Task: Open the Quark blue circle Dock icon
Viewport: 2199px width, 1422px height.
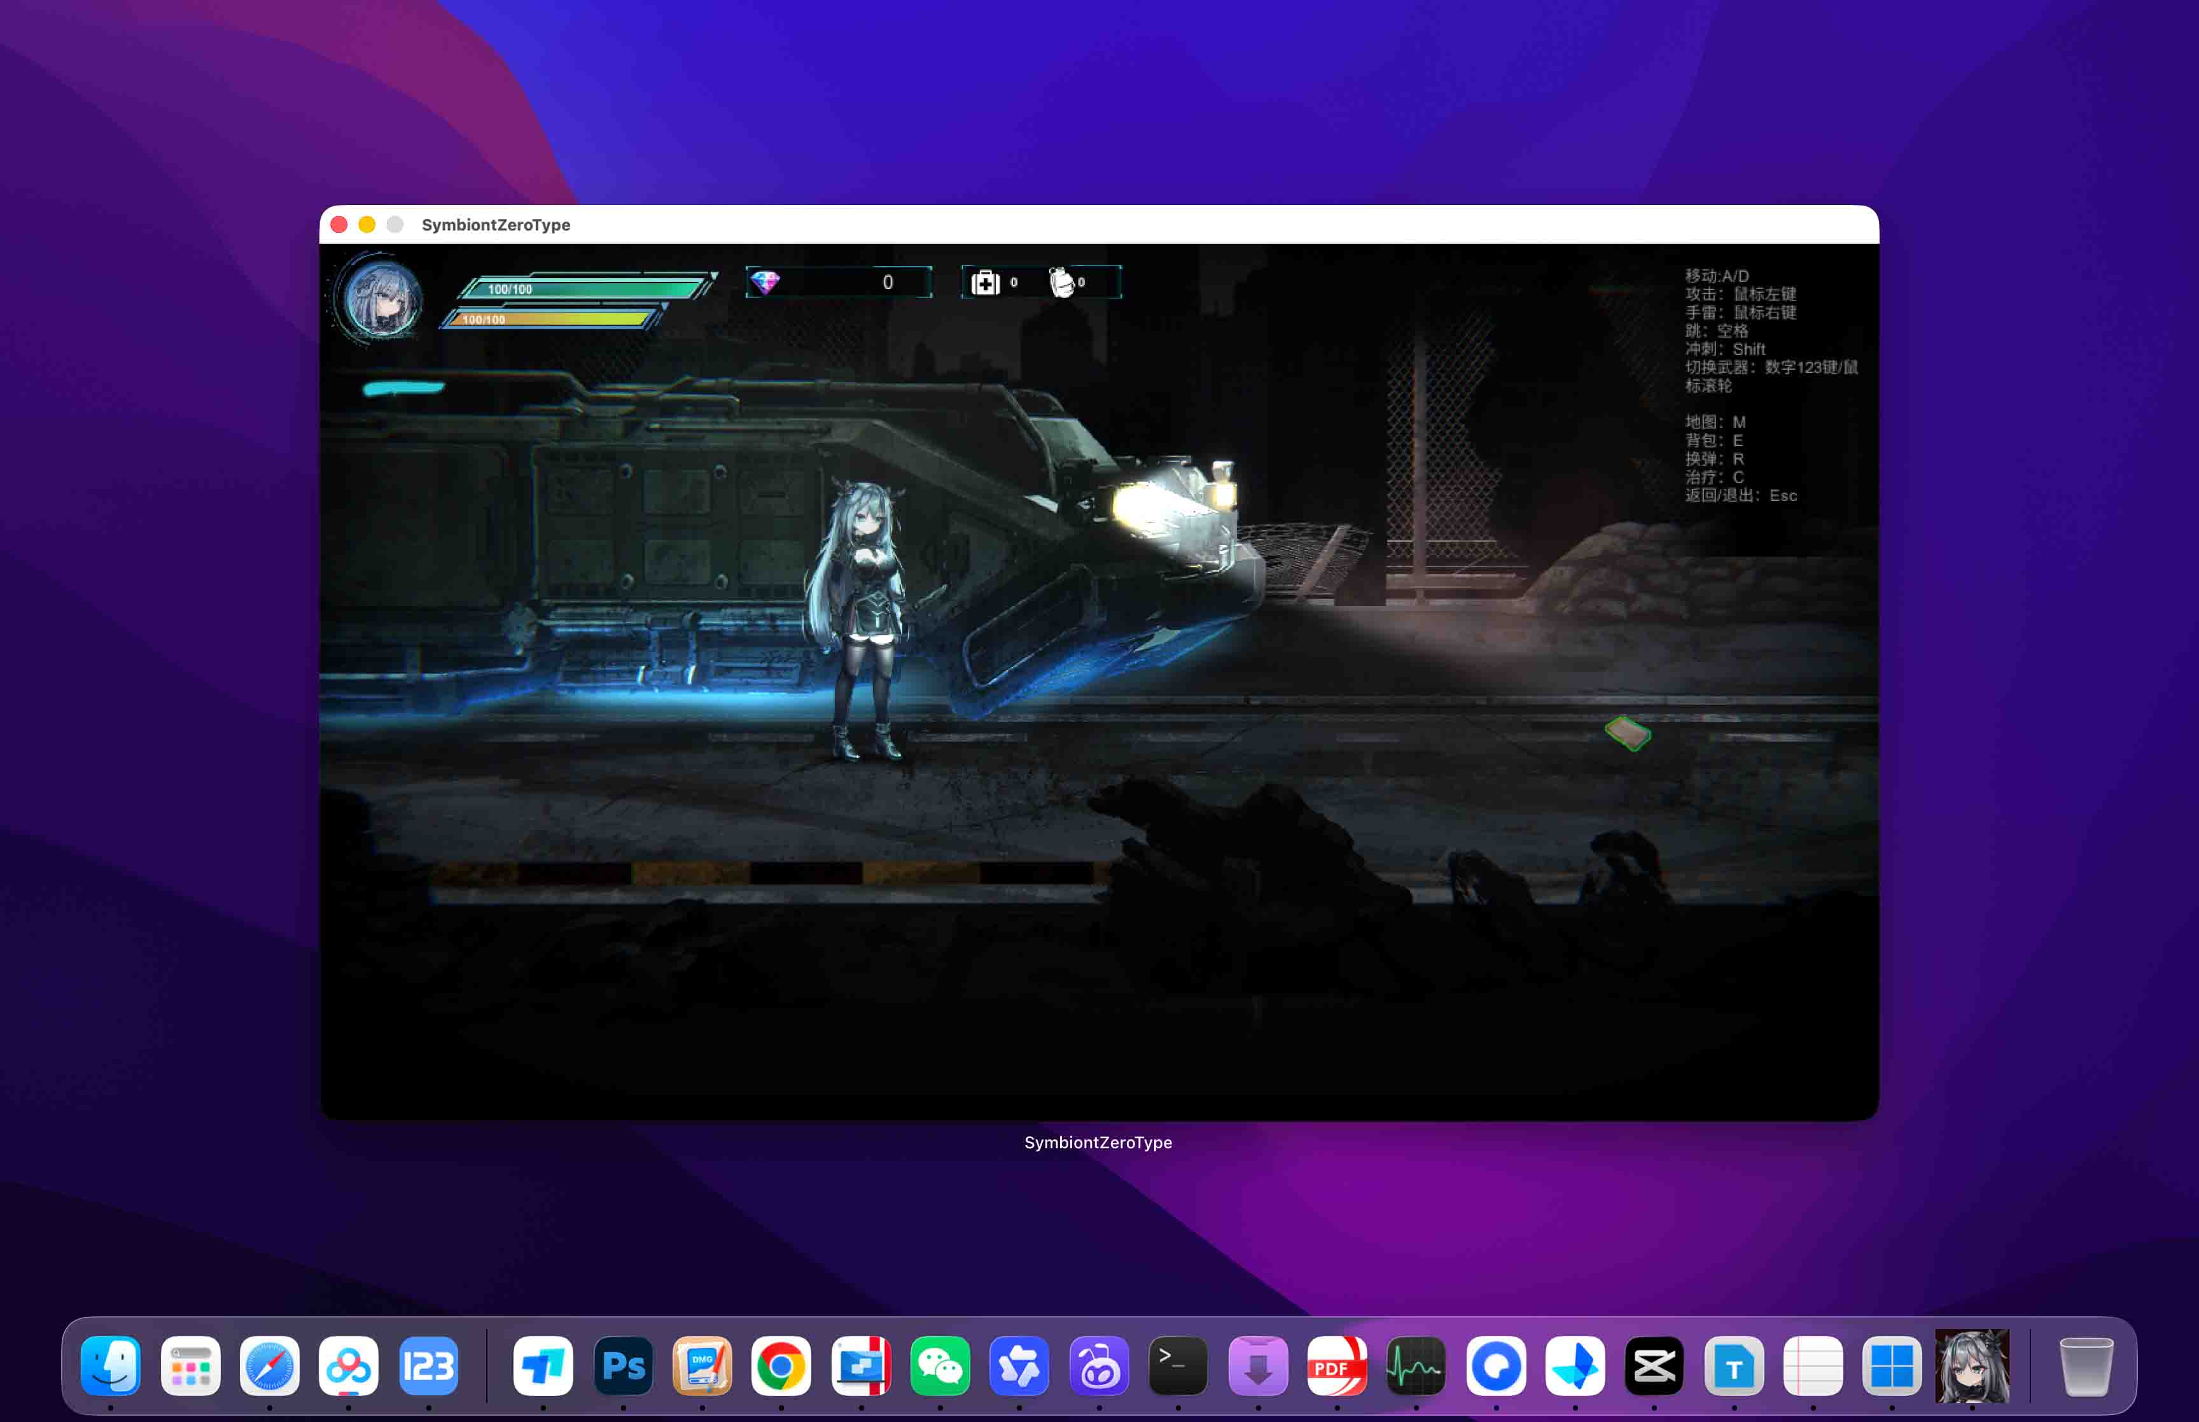Action: pos(1496,1366)
